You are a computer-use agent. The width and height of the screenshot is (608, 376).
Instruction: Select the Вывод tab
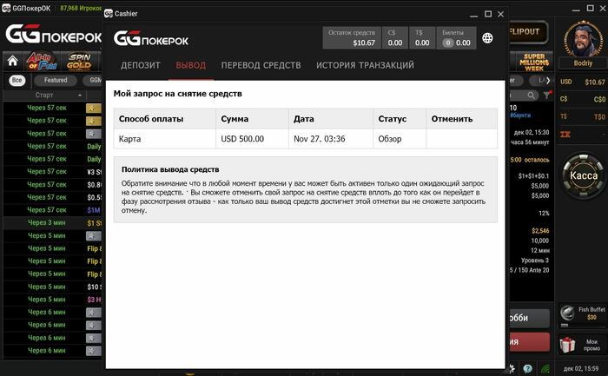click(x=191, y=65)
